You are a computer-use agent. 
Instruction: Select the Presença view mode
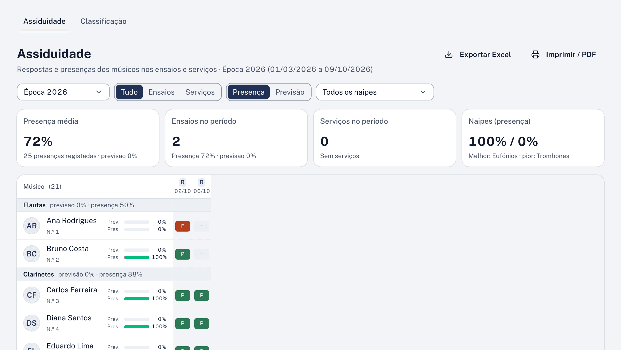coord(249,92)
